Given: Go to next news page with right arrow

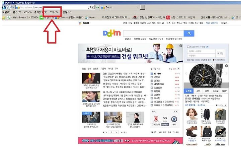Looking at the screenshot, I should [x=116, y=132].
